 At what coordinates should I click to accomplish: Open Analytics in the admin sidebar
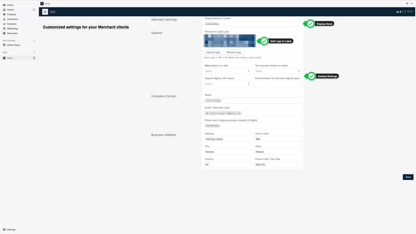pyautogui.click(x=12, y=24)
